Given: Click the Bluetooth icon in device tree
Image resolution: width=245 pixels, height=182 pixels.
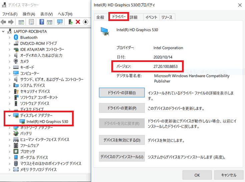Looking at the screenshot, I should click(x=16, y=37).
